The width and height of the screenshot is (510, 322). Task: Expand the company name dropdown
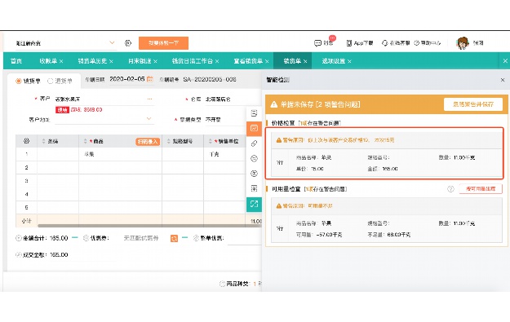point(112,43)
